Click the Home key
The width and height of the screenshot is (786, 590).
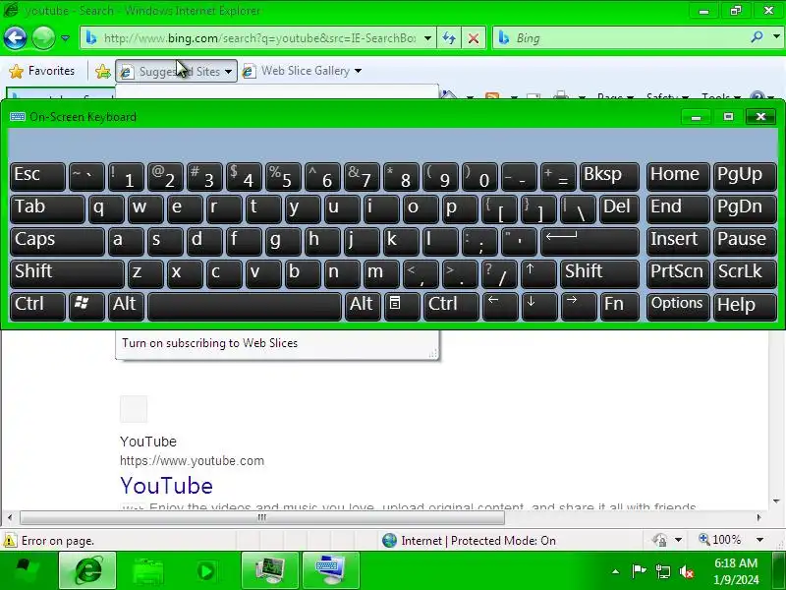click(x=678, y=177)
